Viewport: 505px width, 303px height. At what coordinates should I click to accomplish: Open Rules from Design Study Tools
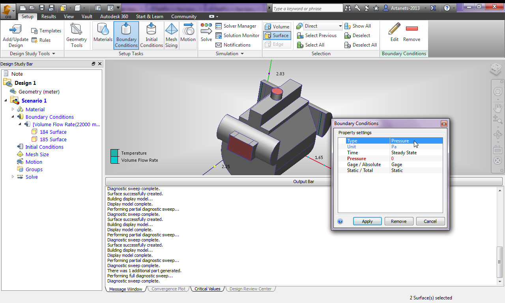click(x=41, y=40)
